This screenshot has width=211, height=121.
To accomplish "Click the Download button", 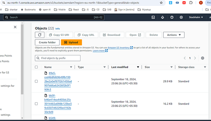I will coord(112,35).
